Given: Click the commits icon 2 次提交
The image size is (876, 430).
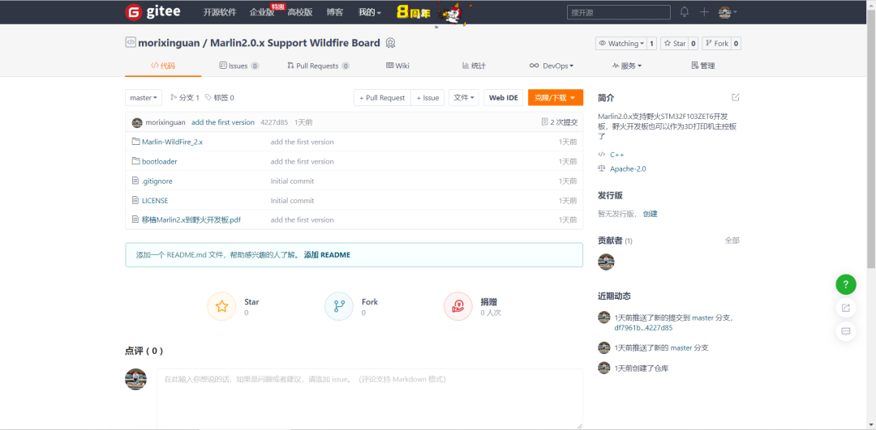Looking at the screenshot, I should point(545,122).
